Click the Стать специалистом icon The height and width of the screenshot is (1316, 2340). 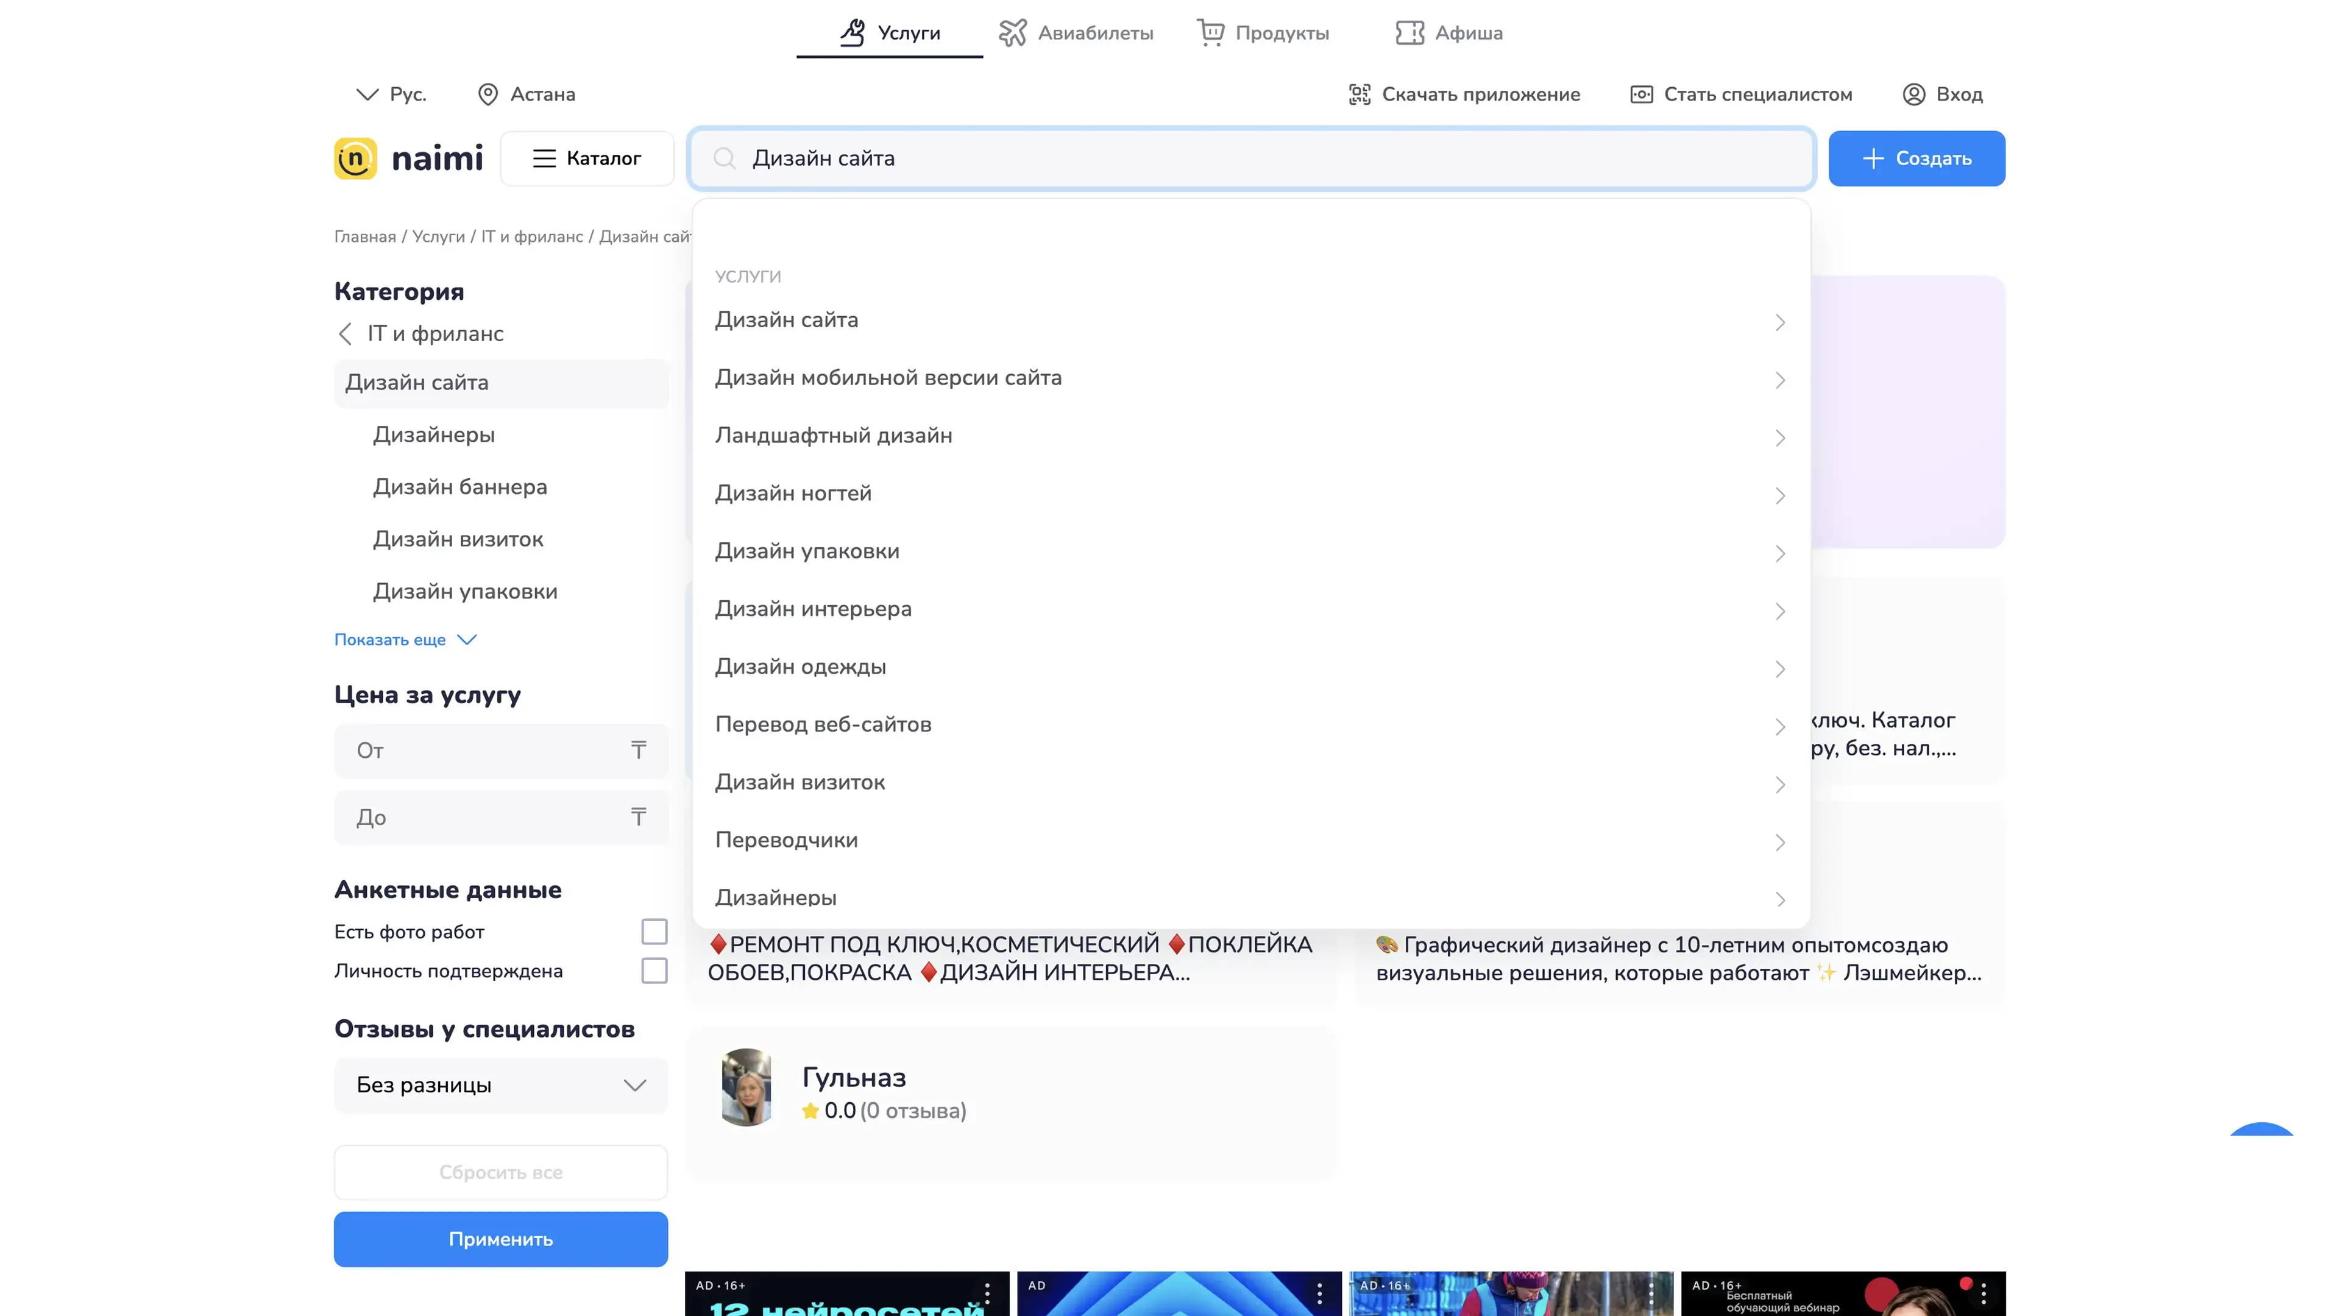(1640, 94)
